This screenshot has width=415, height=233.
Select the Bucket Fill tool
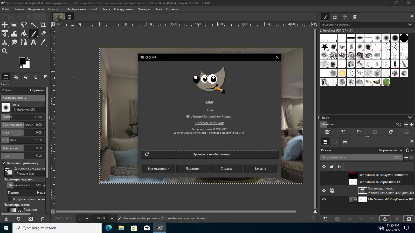[x=24, y=34]
